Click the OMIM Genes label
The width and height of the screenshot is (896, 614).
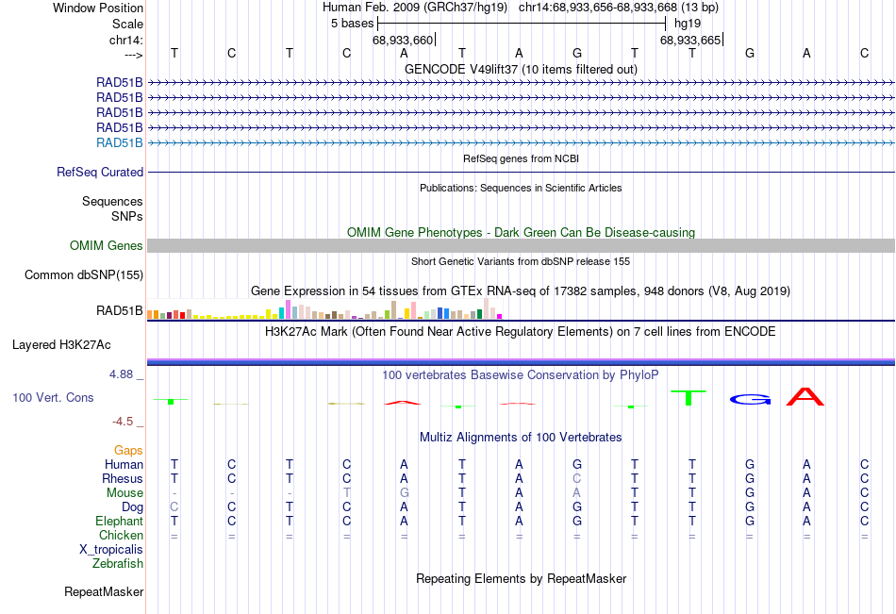[106, 246]
